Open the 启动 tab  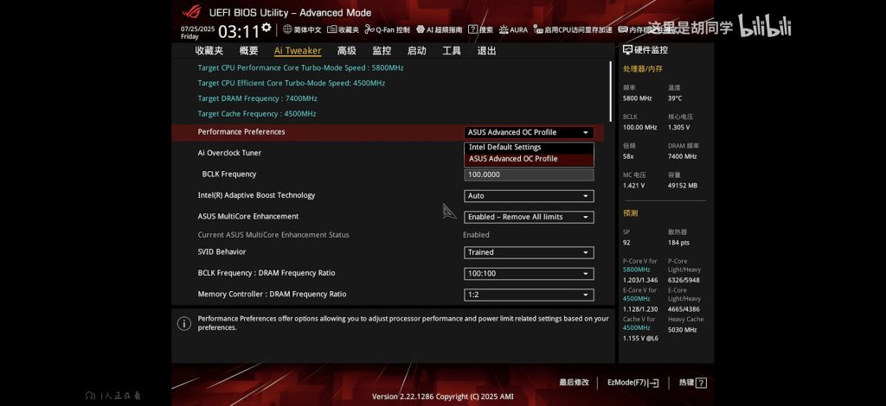(417, 51)
